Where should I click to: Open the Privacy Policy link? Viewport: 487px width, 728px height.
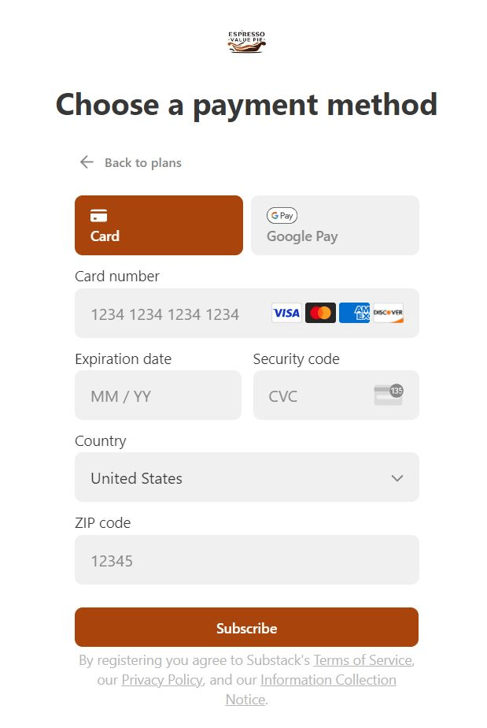click(162, 680)
